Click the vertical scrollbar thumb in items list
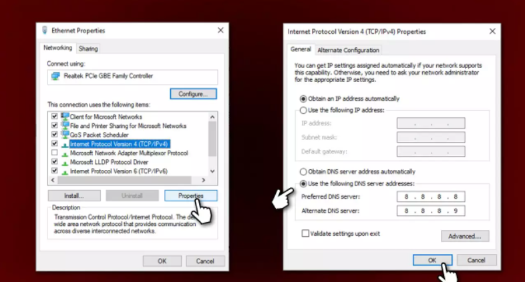Screen dimensions: 525x282 (212, 139)
